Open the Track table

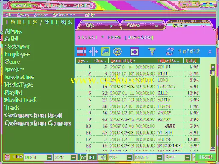[x=12, y=108]
